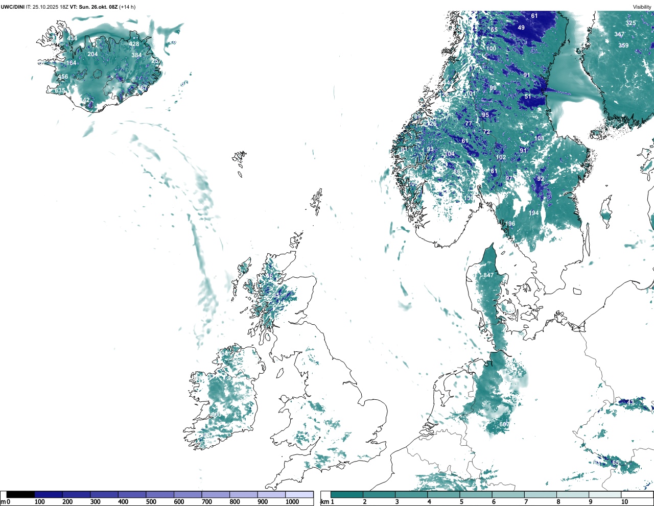Image resolution: width=654 pixels, height=506 pixels.
Task: Click the '347' value over Finland
Action: click(619, 34)
